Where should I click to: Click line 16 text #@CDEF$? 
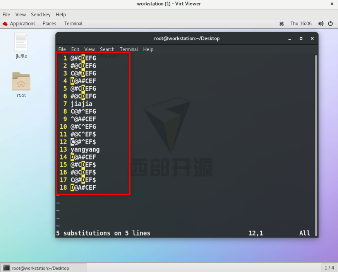(x=83, y=172)
